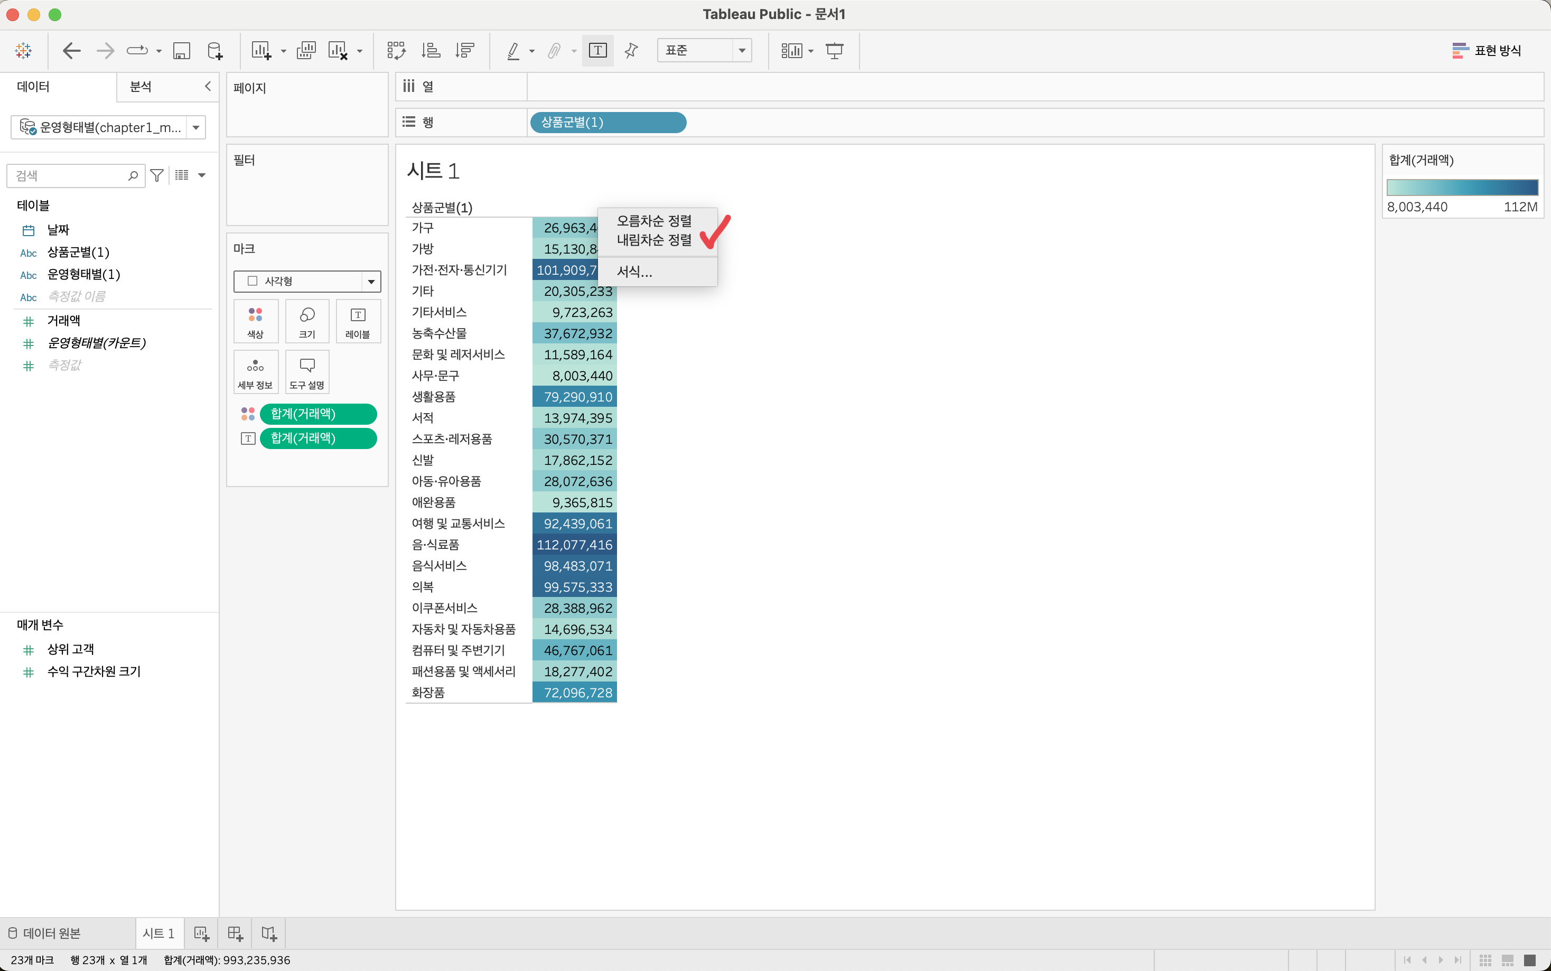The image size is (1551, 971).
Task: Open the data source selector dropdown
Action: [196, 127]
